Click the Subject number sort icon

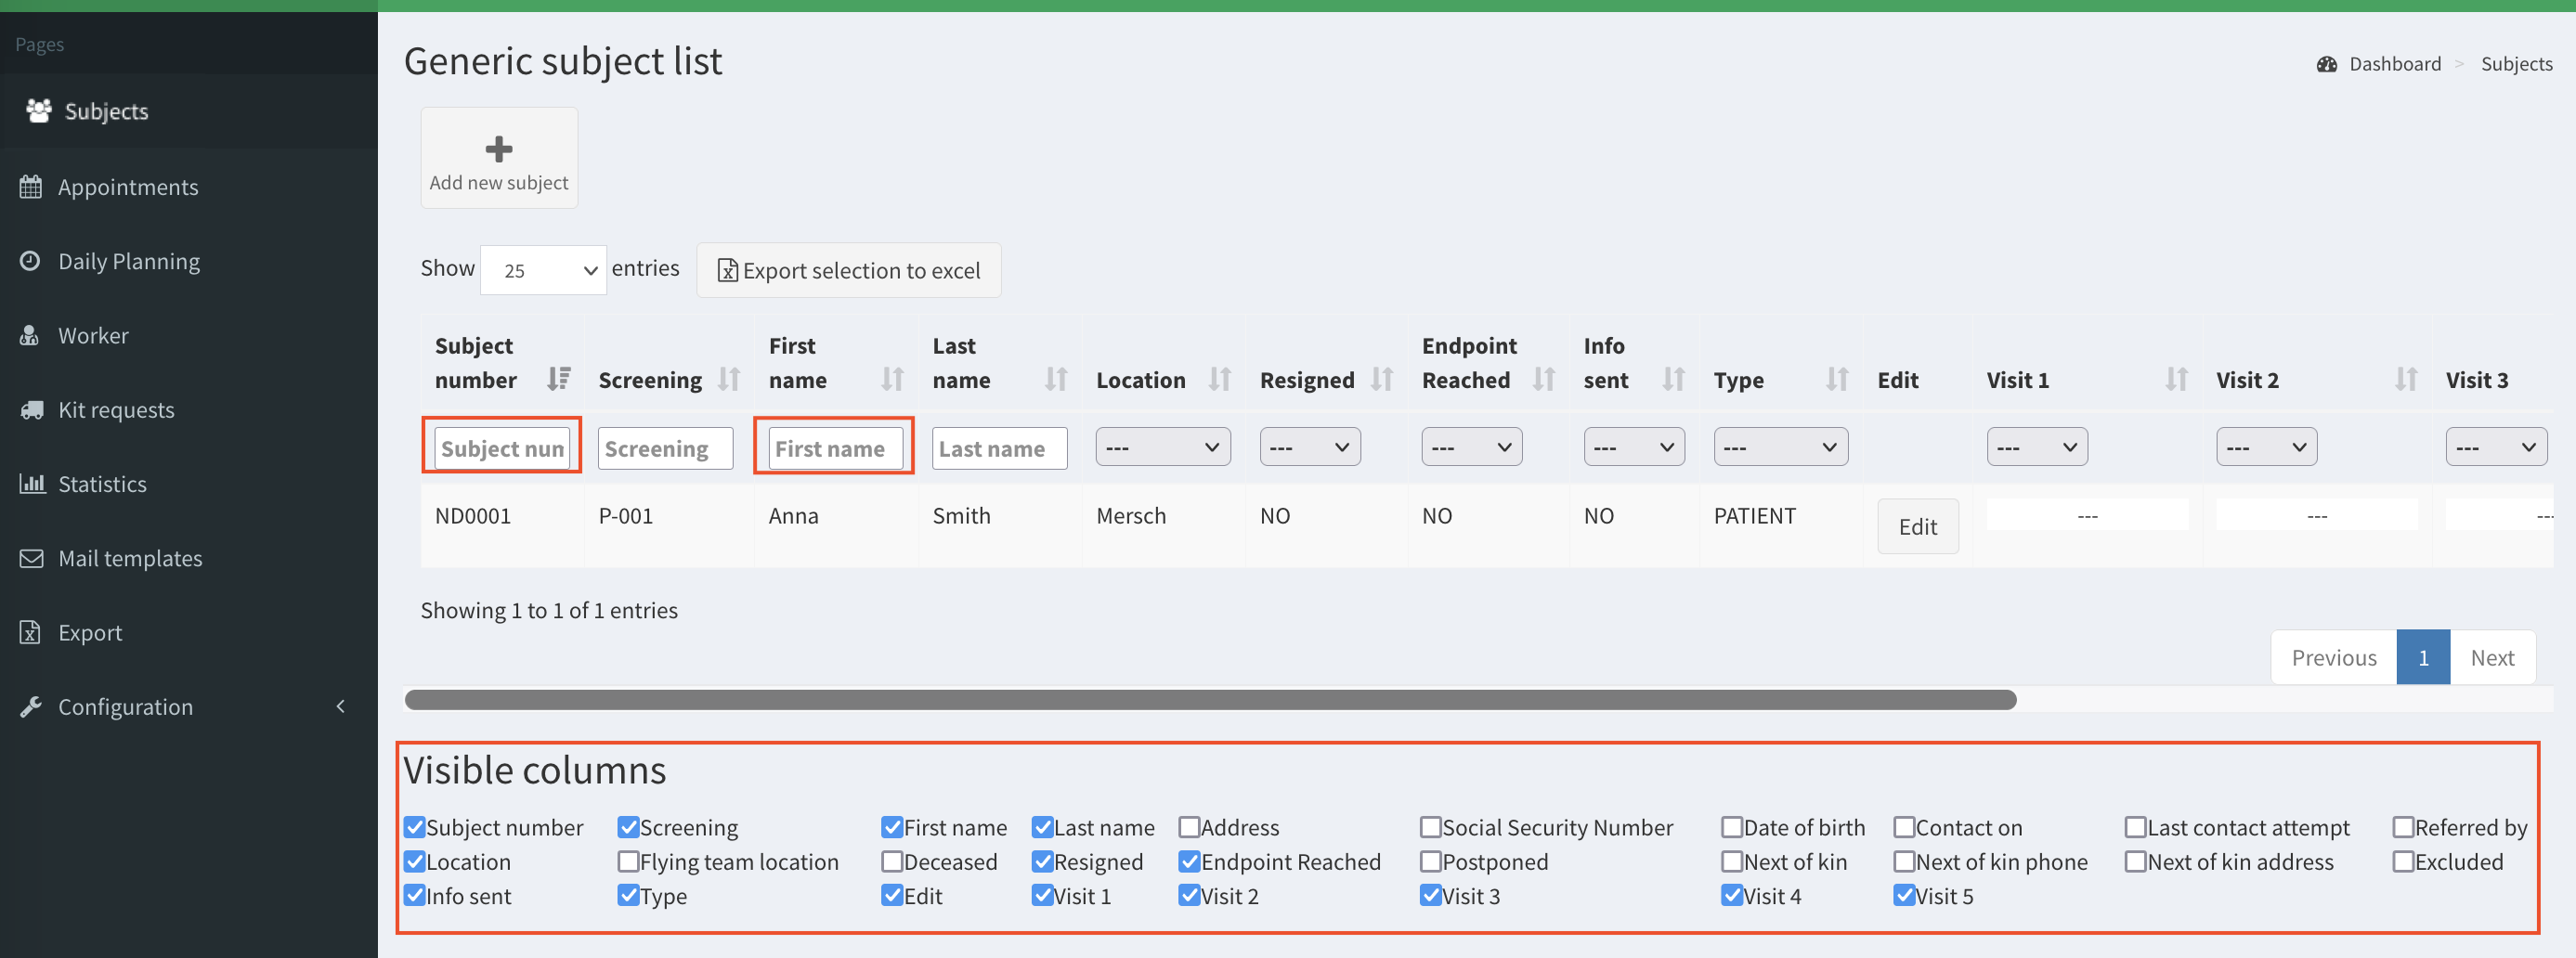point(558,379)
